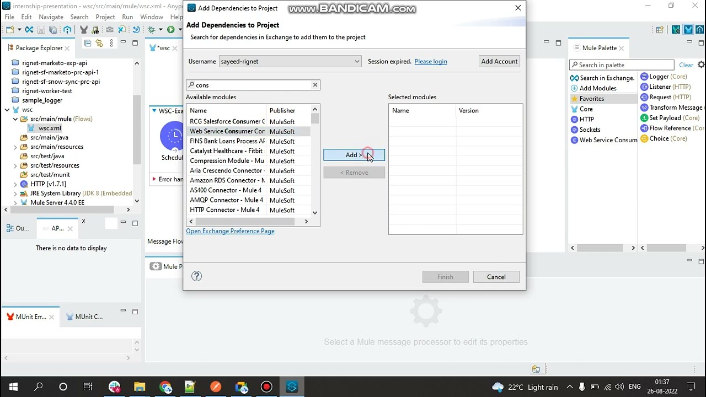The width and height of the screenshot is (706, 397).
Task: Expand the Error handling section
Action: 154,179
